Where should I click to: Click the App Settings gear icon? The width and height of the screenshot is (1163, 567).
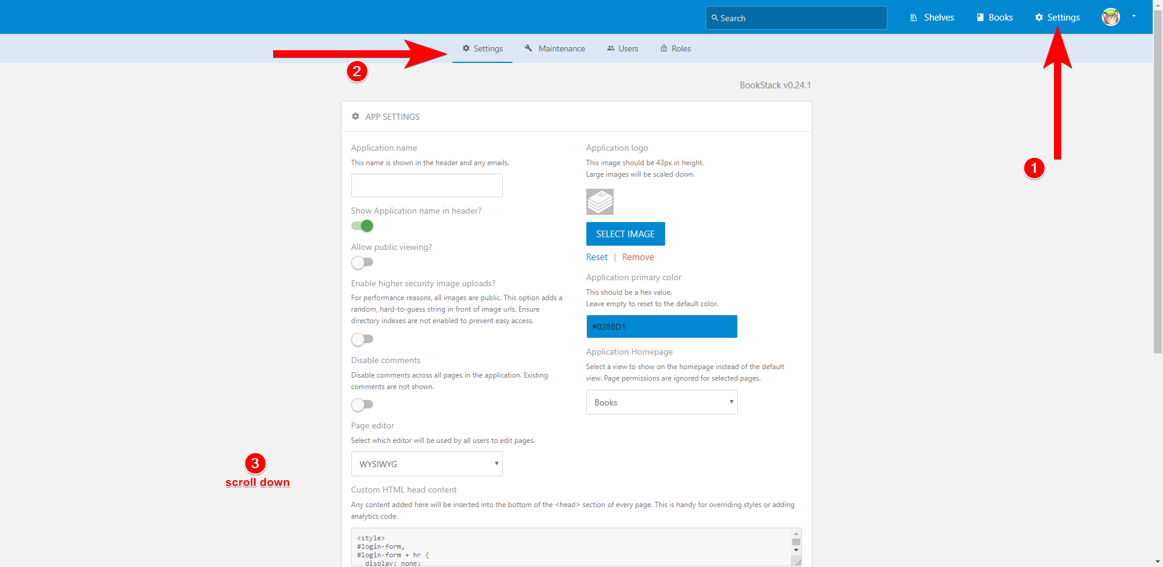coord(356,116)
